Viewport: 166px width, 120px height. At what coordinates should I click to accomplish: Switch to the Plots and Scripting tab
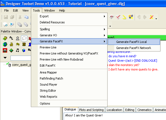click(91, 110)
